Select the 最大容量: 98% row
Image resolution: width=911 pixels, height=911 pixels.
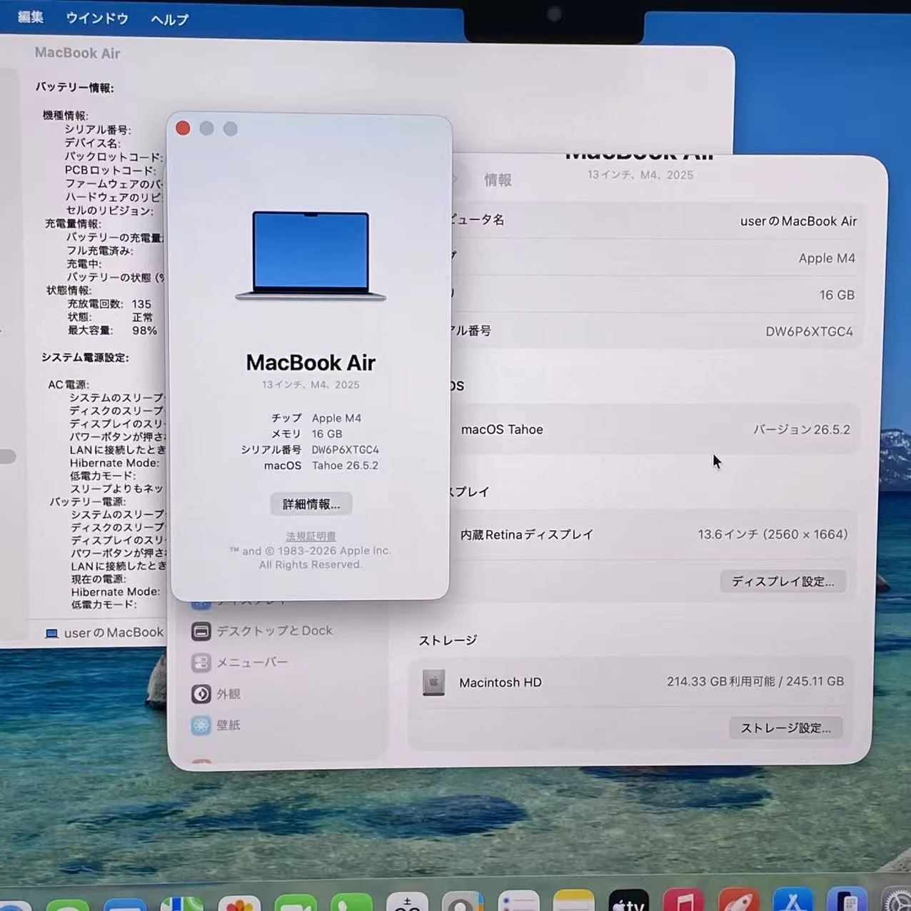(112, 331)
